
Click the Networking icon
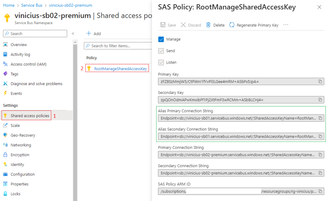point(5,145)
